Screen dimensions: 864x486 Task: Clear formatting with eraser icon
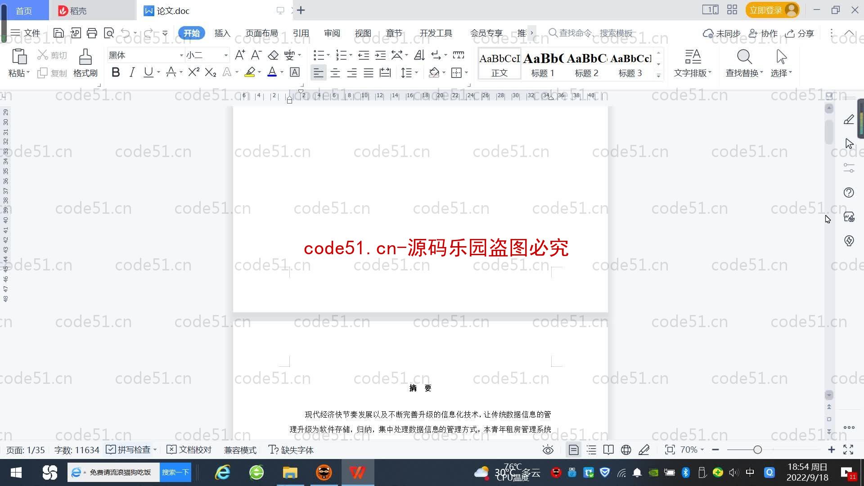coord(273,55)
